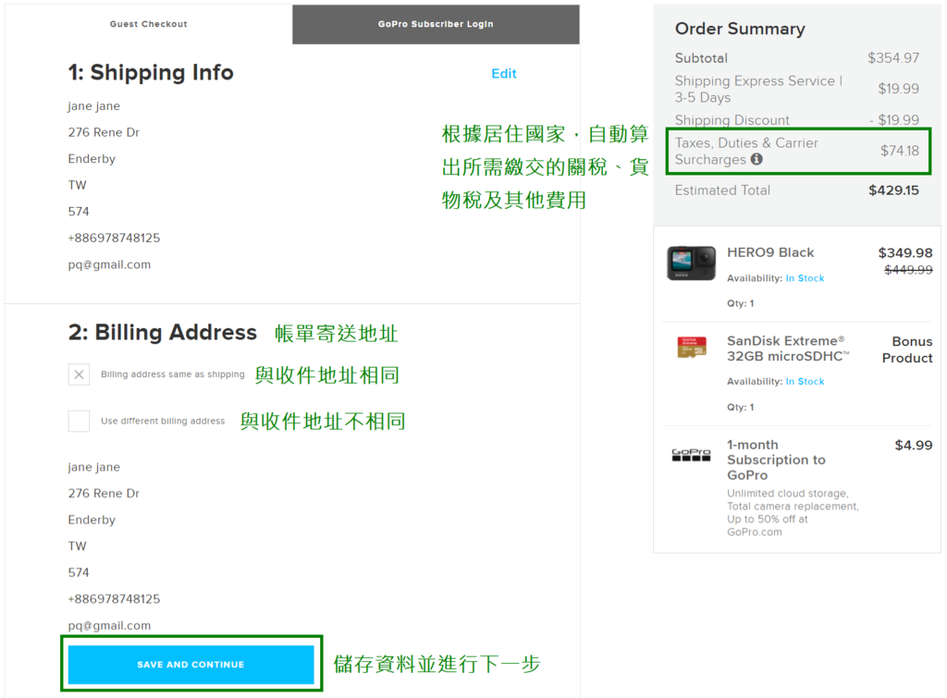Switch to Guest Checkout tab

click(x=149, y=24)
